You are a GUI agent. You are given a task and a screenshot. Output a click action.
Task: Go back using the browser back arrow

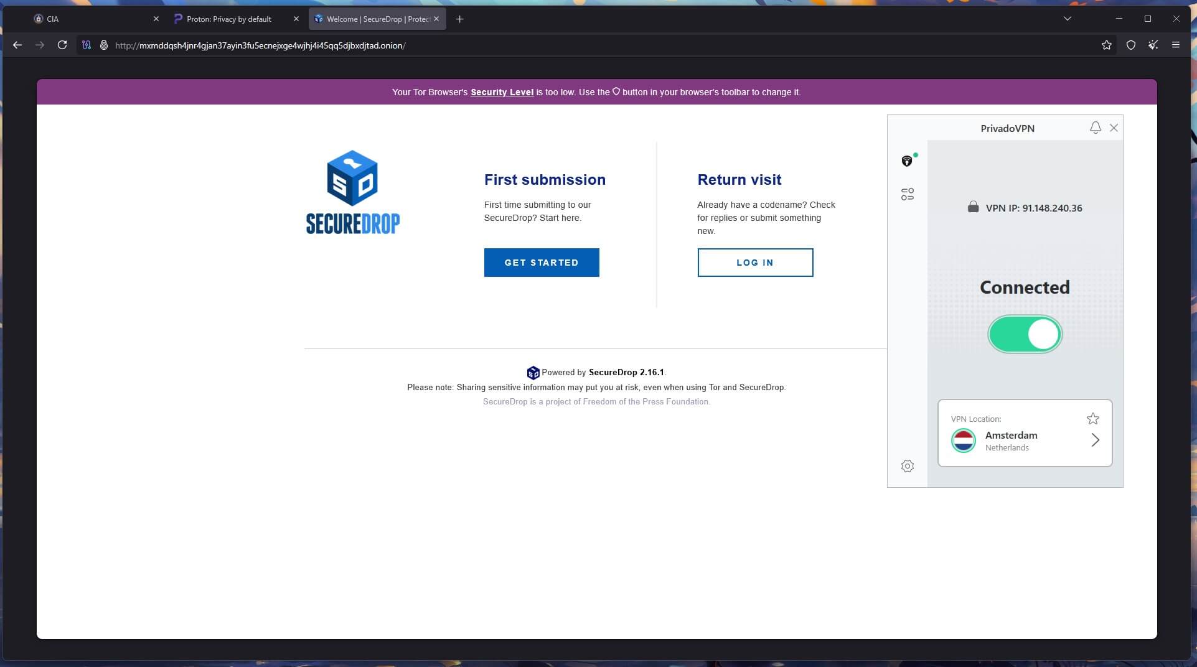17,45
